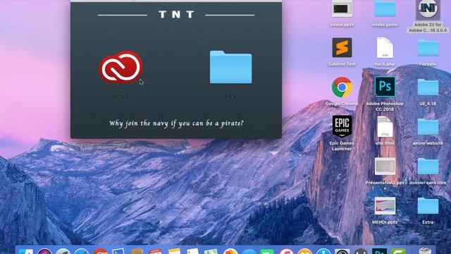Open Finder from the Dock
This screenshot has width=451, height=254.
pos(26,251)
